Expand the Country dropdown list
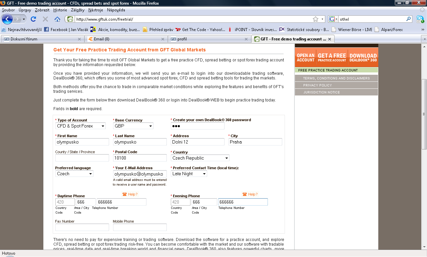This screenshot has width=427, height=257. click(200, 158)
